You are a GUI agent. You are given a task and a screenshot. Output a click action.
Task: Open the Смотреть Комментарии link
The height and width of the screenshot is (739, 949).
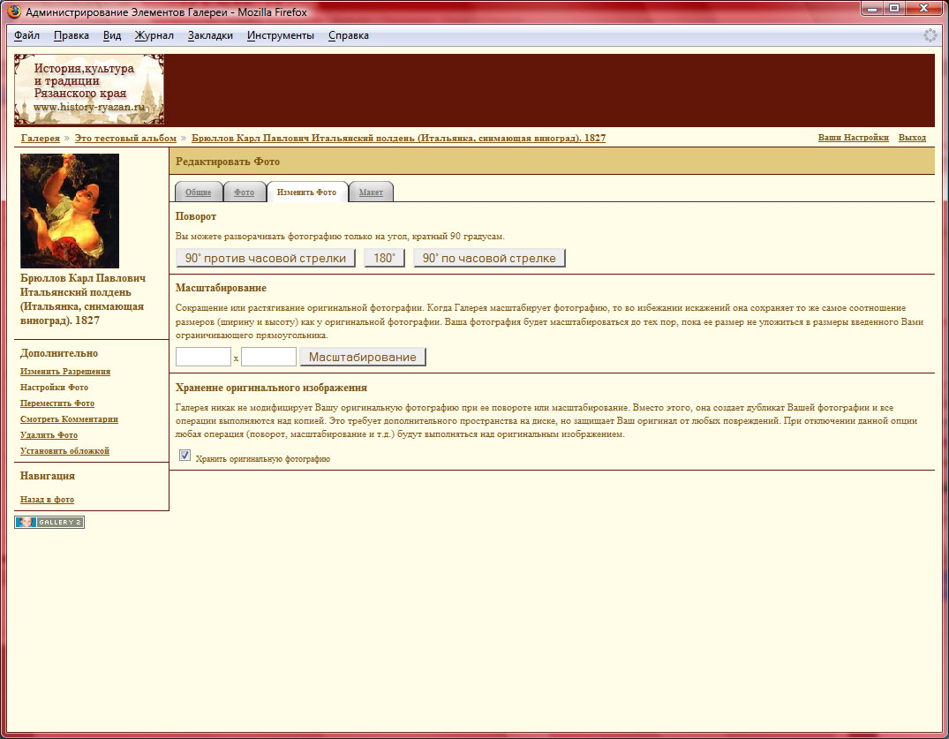(x=69, y=419)
